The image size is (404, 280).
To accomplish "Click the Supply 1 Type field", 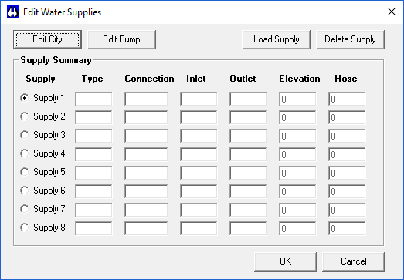I will coord(93,99).
